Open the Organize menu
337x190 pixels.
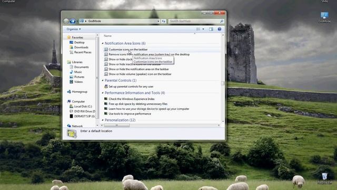coord(74,29)
